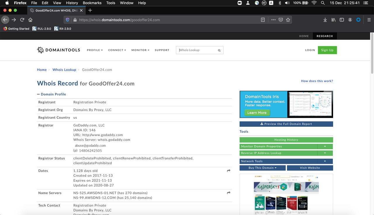374x215 pixels.
Task: Click the LOGIN link
Action: click(x=310, y=50)
